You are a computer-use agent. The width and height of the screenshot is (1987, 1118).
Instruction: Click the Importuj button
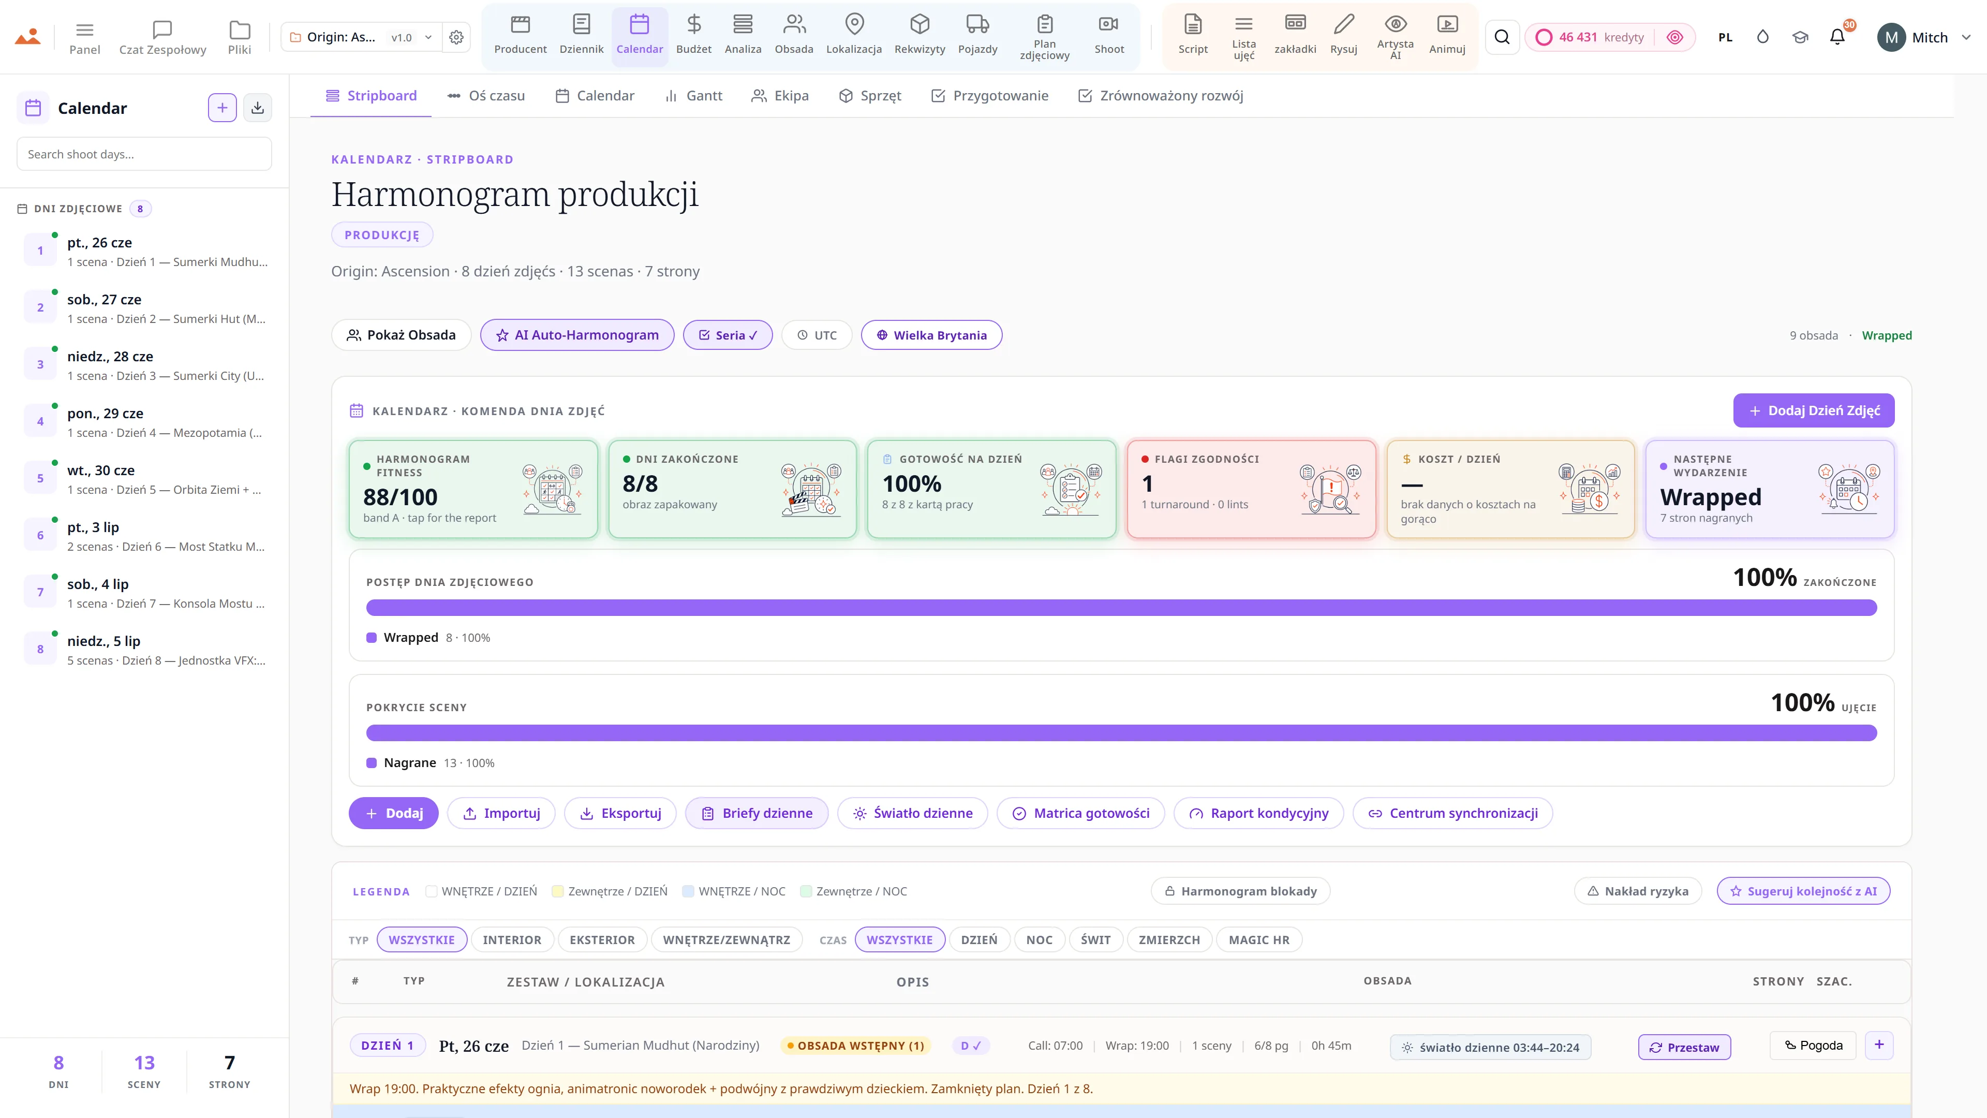click(501, 813)
